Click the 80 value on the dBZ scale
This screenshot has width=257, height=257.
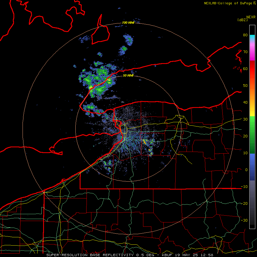tap(245, 35)
